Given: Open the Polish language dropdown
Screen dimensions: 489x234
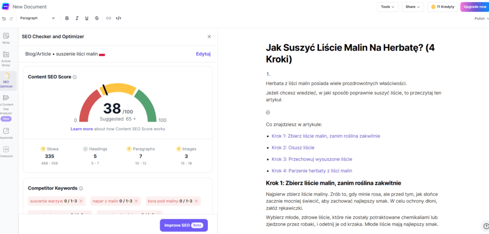Looking at the screenshot, I should pos(480,19).
